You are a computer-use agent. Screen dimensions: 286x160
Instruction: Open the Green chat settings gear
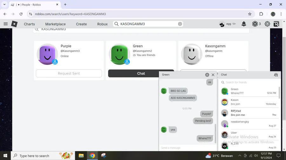207,75
